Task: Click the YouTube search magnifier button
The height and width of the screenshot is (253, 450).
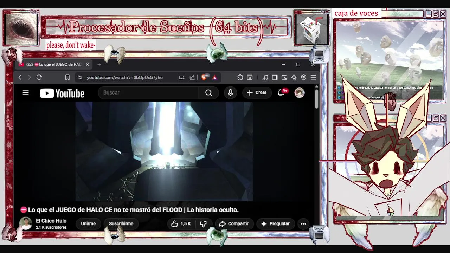Action: [x=209, y=93]
